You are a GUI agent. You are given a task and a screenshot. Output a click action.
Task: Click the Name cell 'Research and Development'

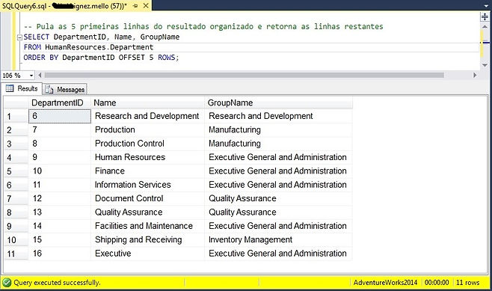(147, 116)
